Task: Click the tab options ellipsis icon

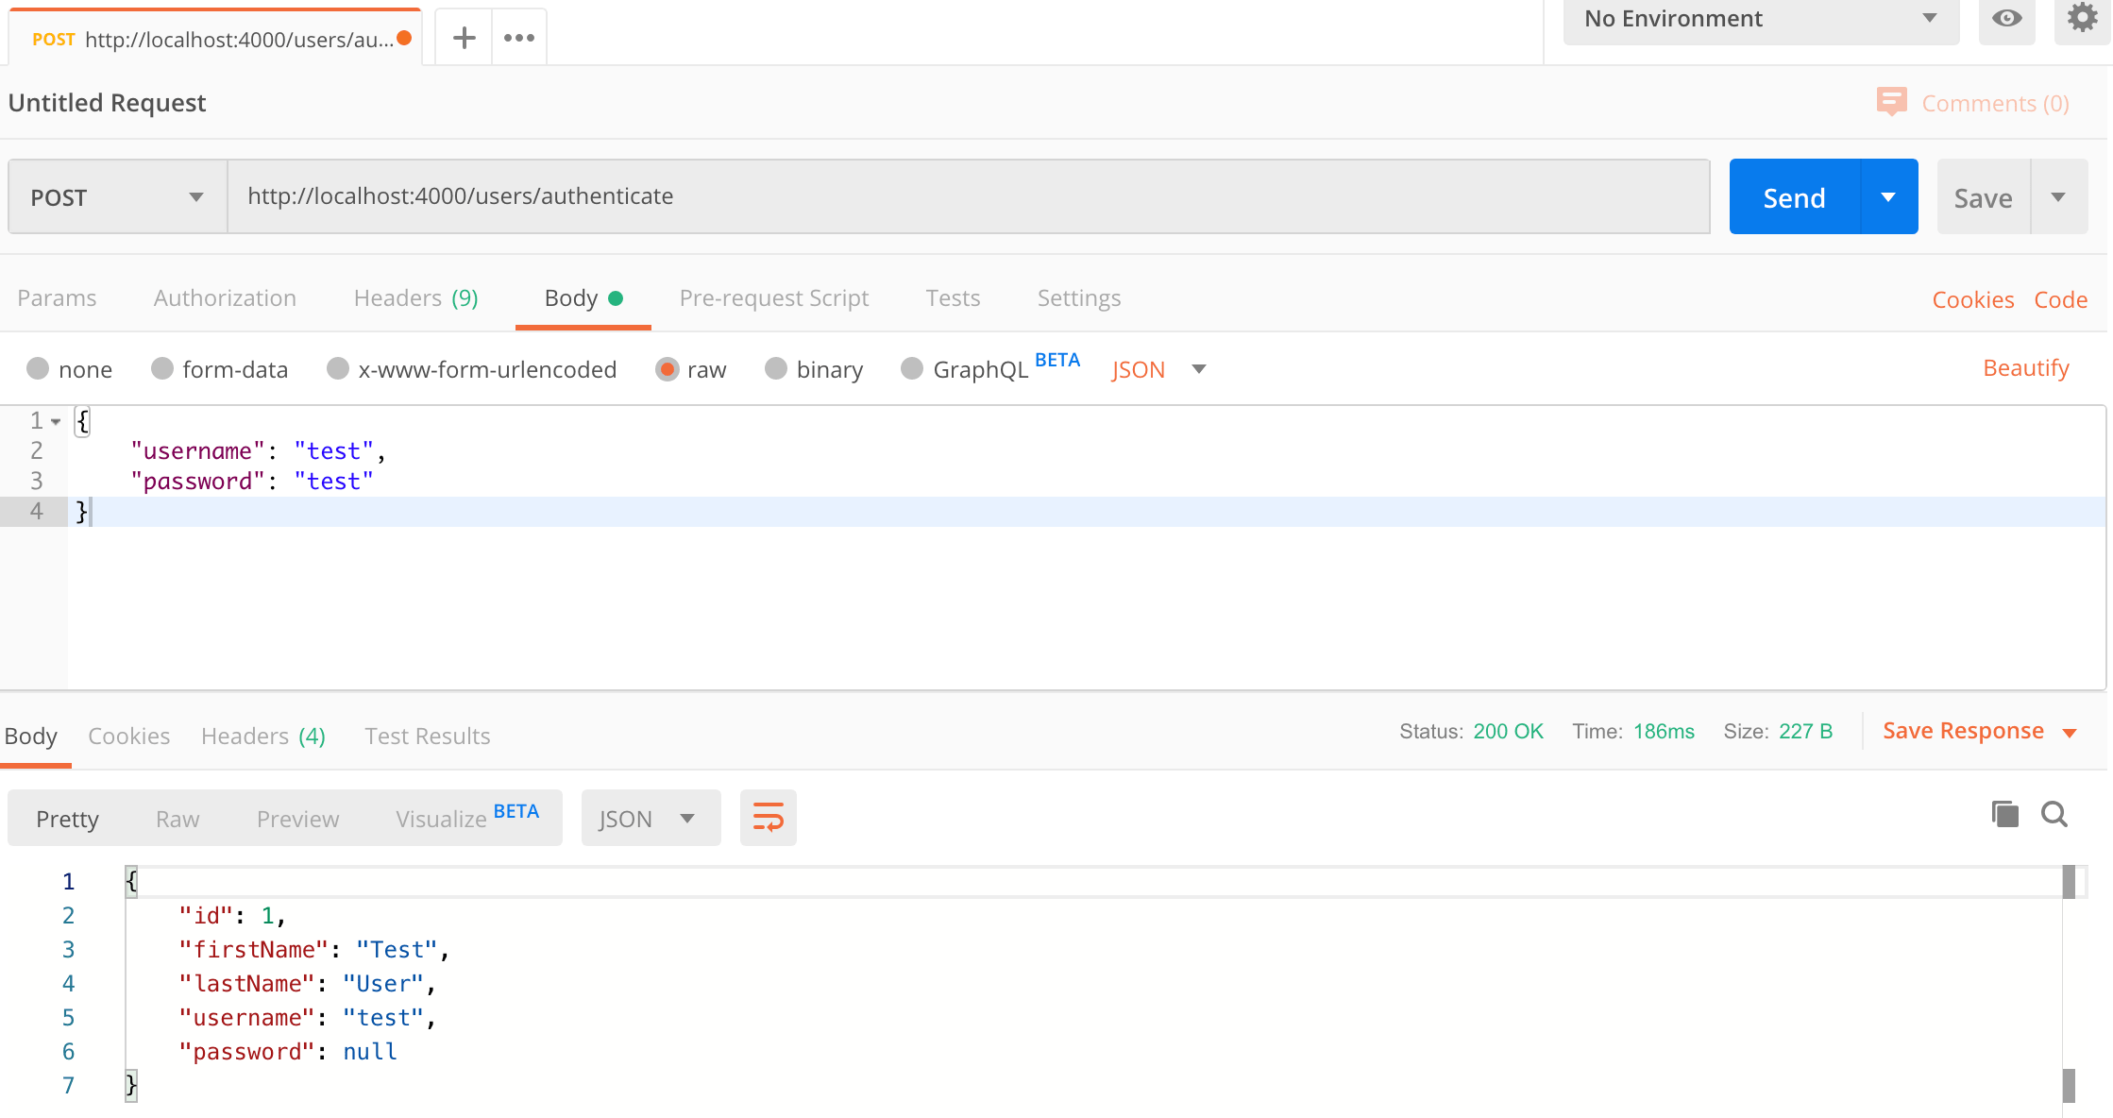Action: pyautogui.click(x=519, y=38)
